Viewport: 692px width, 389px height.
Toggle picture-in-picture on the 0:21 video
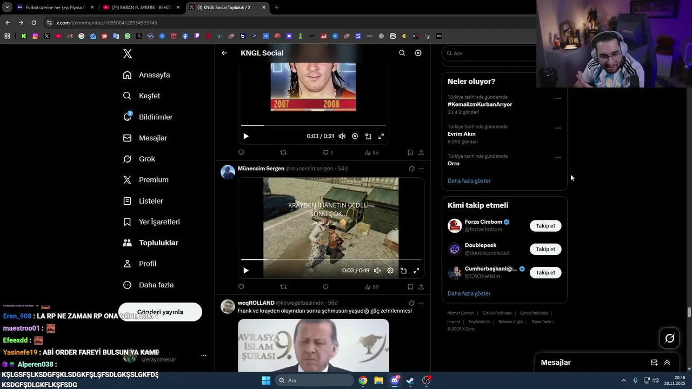click(x=368, y=136)
